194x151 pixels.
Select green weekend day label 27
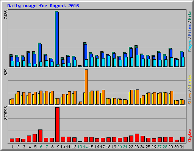pyautogui.click(x=159, y=147)
